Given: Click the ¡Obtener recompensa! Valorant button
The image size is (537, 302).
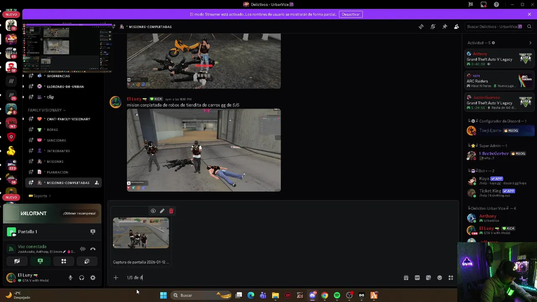Looking at the screenshot, I should (79, 213).
